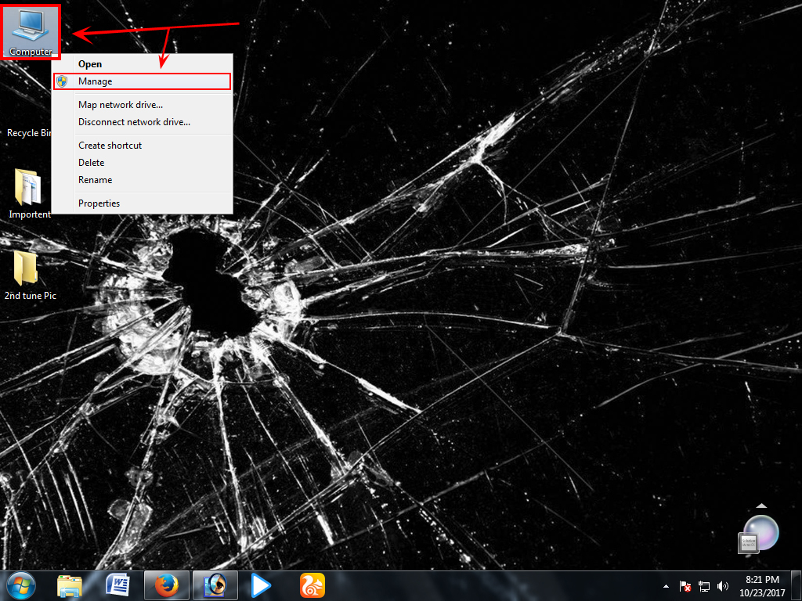Screen dimensions: 802x601
Task: Choose Open in context menu
Action: click(143, 64)
